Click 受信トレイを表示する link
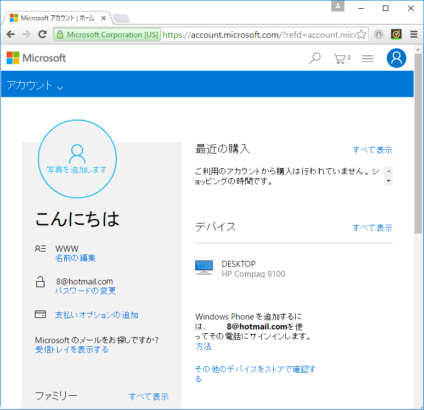The width and height of the screenshot is (424, 410). [x=72, y=350]
